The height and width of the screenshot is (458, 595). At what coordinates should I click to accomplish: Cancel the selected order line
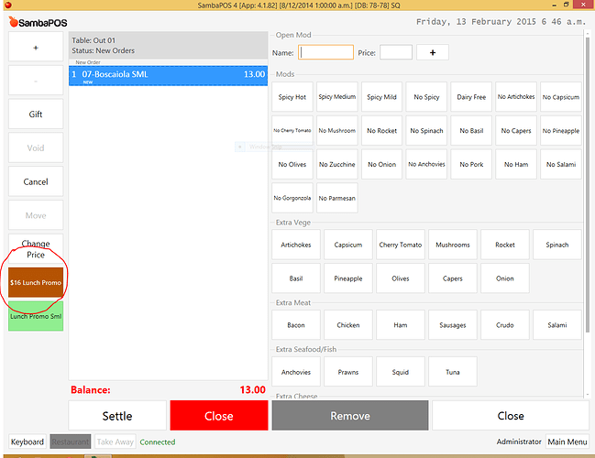(36, 181)
